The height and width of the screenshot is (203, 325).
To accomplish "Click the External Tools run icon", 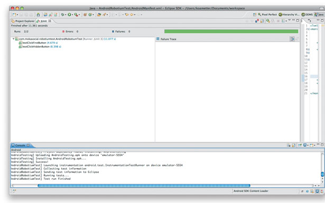I will pyautogui.click(x=76, y=15).
